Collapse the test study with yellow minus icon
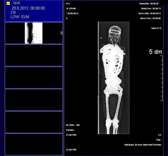This screenshot has height=156, width=168. [x=8, y=3]
